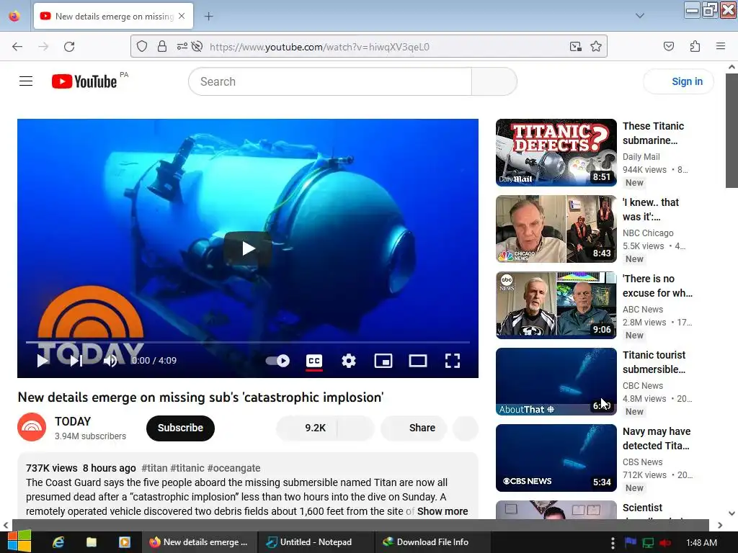Open the TODAY channel avatar

coord(32,427)
